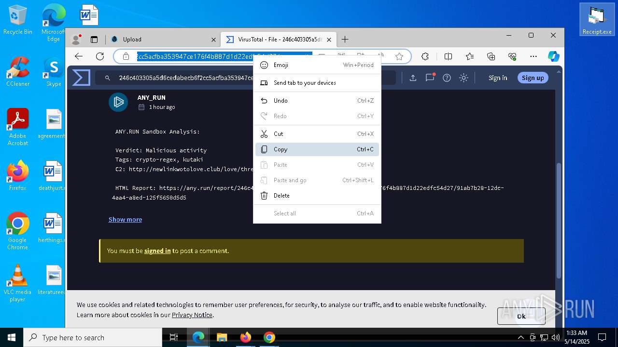Click the ANY_RUN username text

[151, 97]
